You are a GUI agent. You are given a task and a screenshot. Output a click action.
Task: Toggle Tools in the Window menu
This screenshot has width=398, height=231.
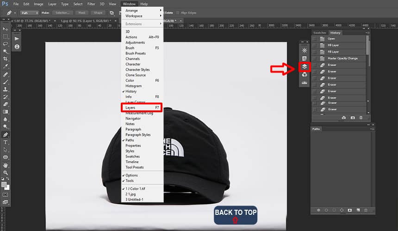tap(142, 181)
